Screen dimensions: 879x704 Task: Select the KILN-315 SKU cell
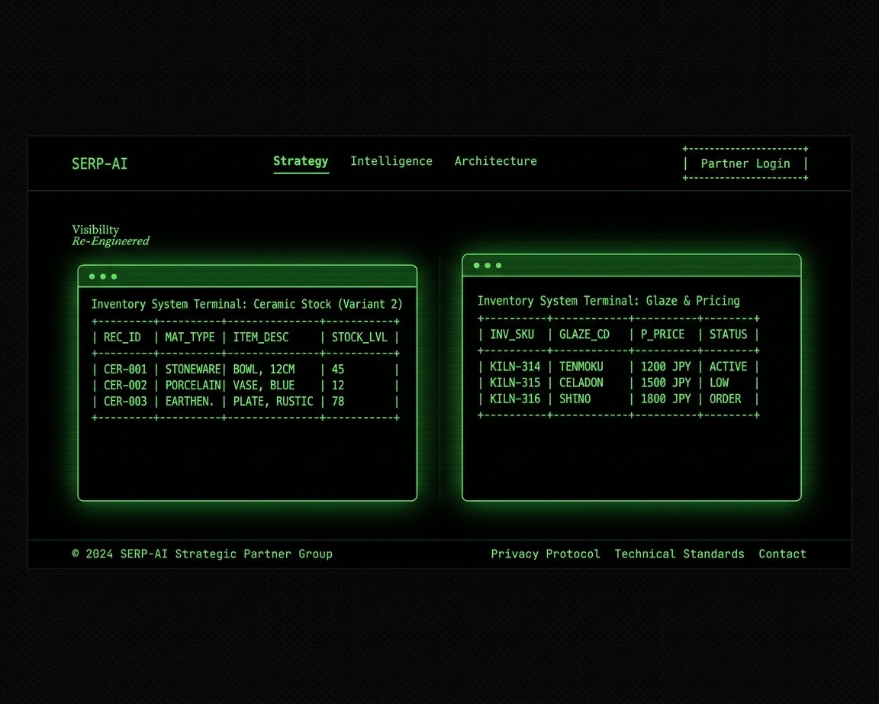click(515, 383)
